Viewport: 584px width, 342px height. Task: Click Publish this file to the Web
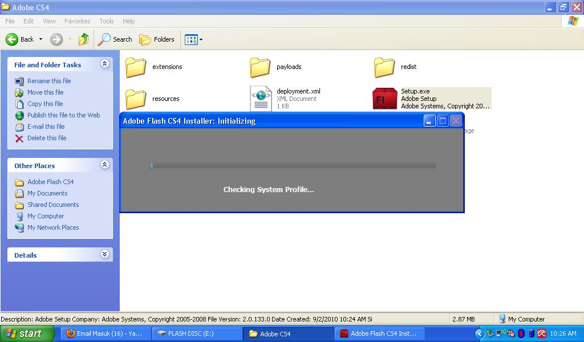(x=64, y=115)
